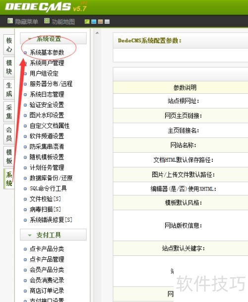Click the 站点根网址 parameter label
Viewport: 248px width, 302px height.
183,101
